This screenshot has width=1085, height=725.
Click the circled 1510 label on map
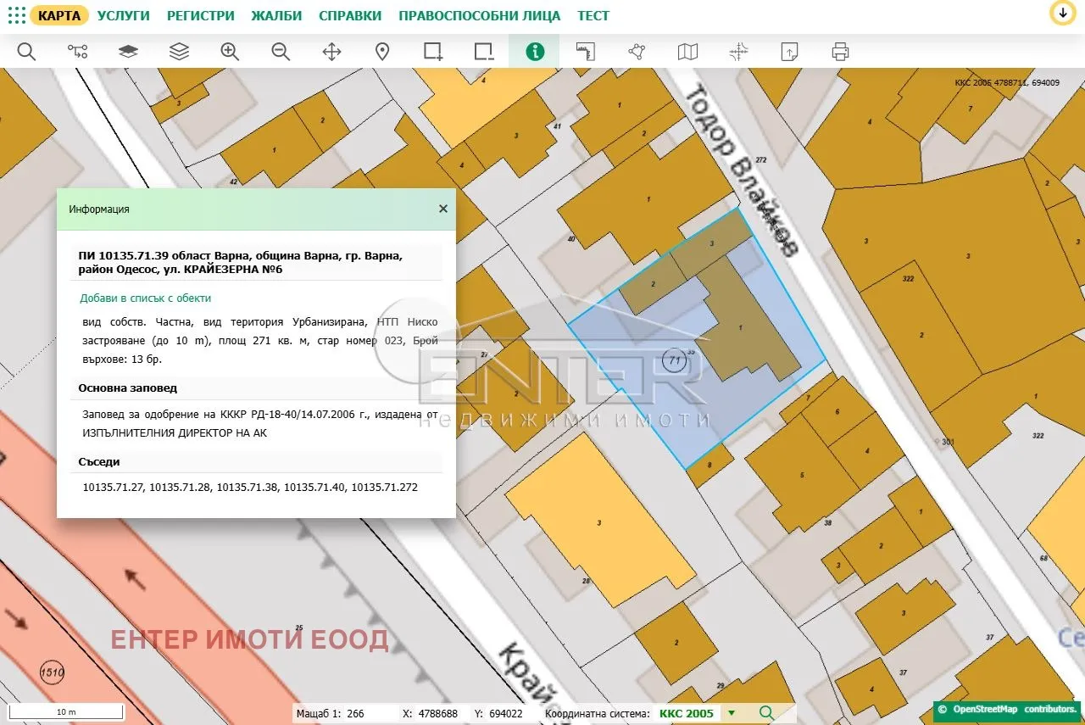tap(53, 673)
